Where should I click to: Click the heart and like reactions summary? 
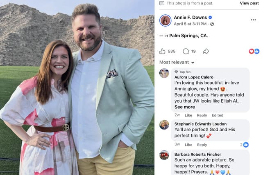254,51
